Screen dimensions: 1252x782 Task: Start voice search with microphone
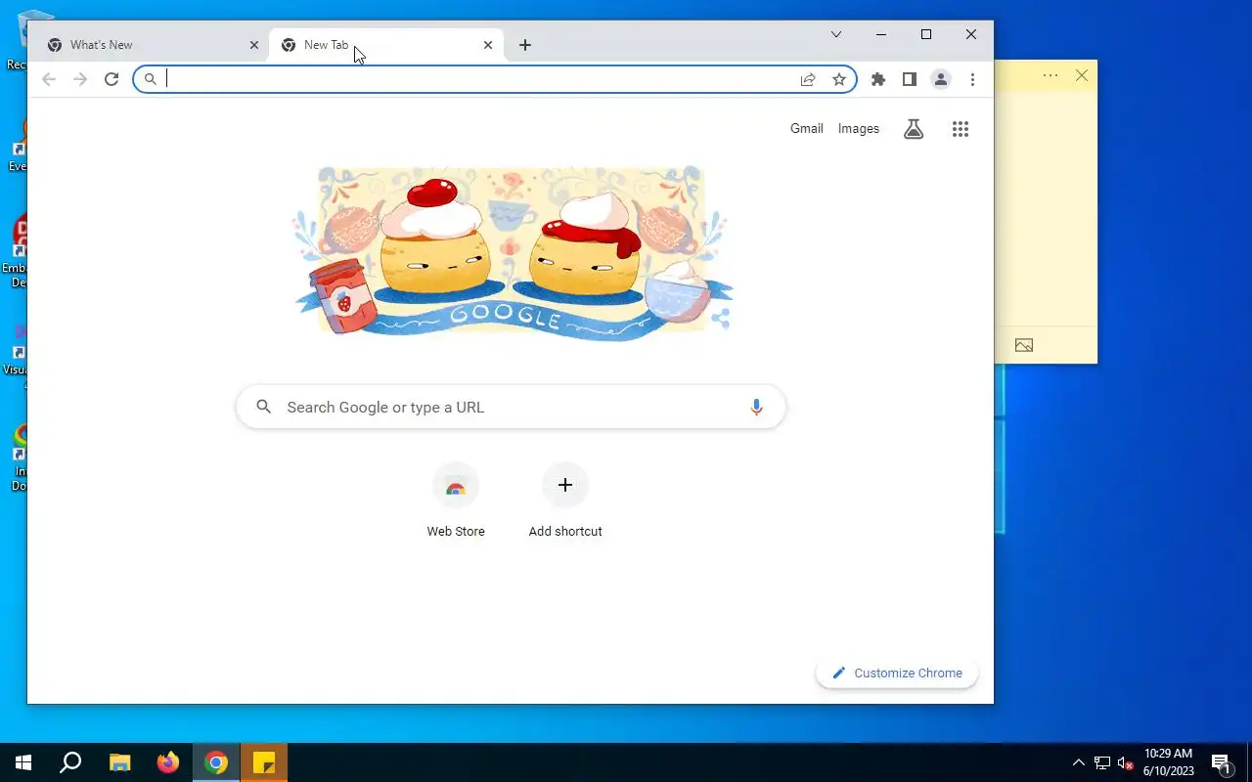click(756, 407)
